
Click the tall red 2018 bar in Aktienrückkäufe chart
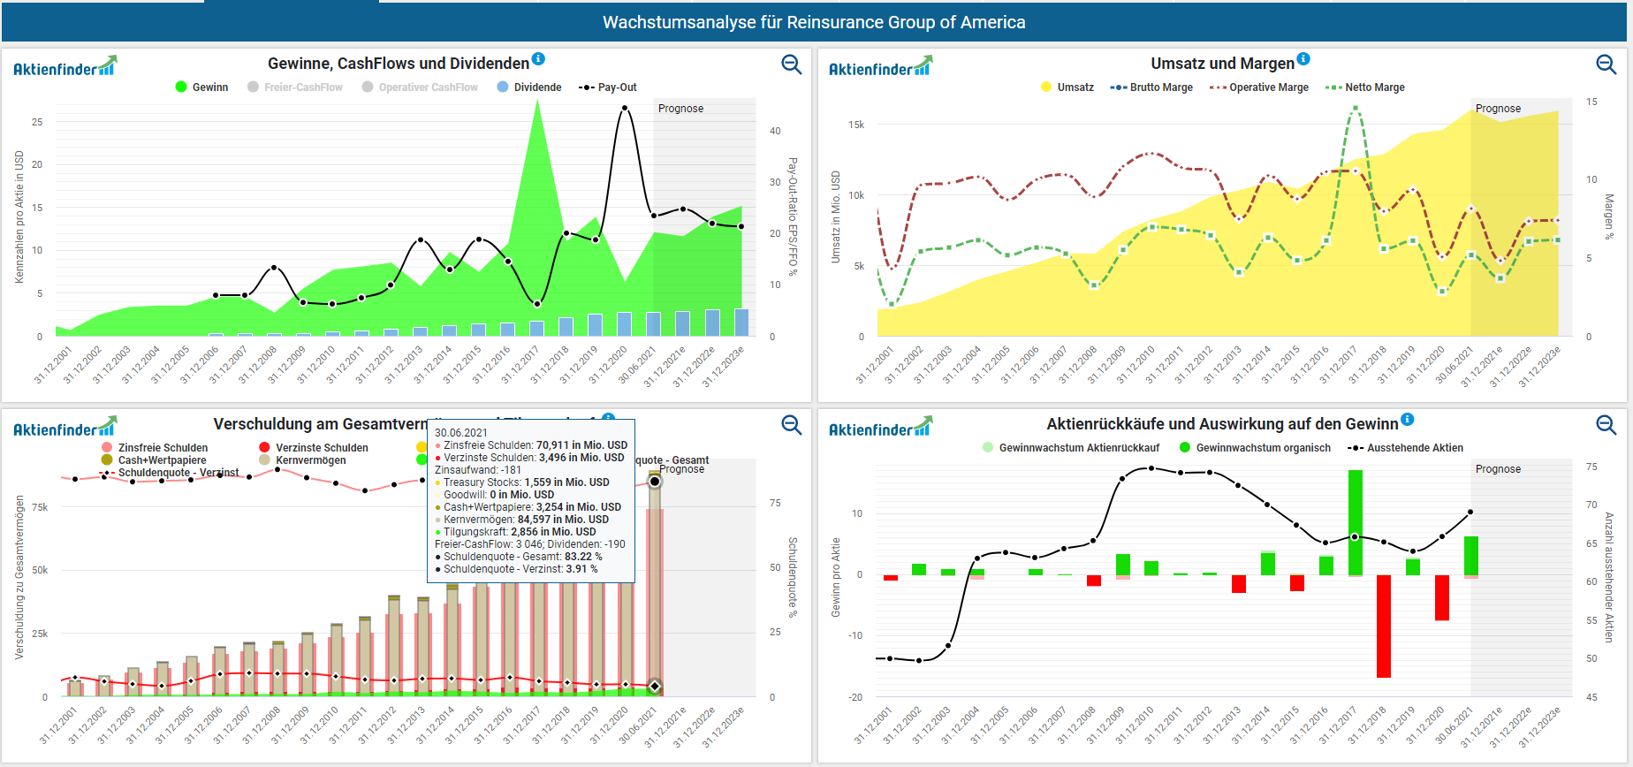pyautogui.click(x=1384, y=626)
